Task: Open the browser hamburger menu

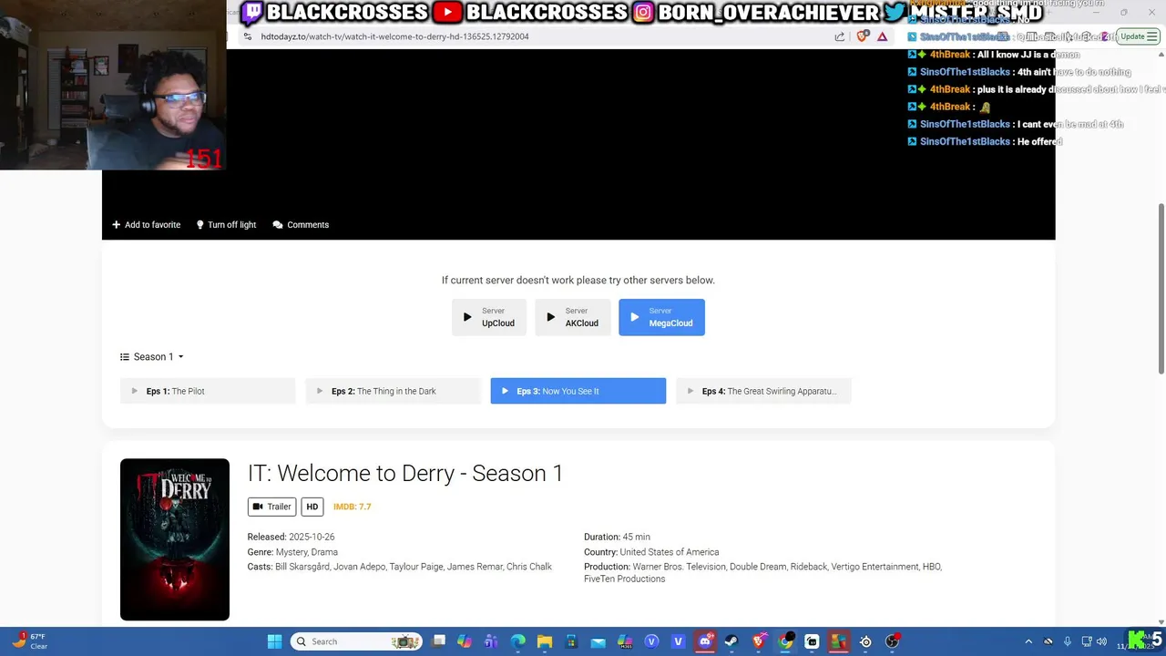Action: pos(1153,36)
